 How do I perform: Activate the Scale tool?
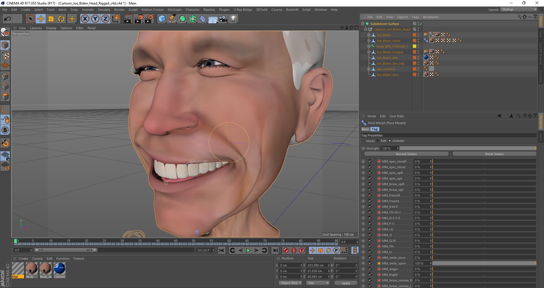(51, 19)
